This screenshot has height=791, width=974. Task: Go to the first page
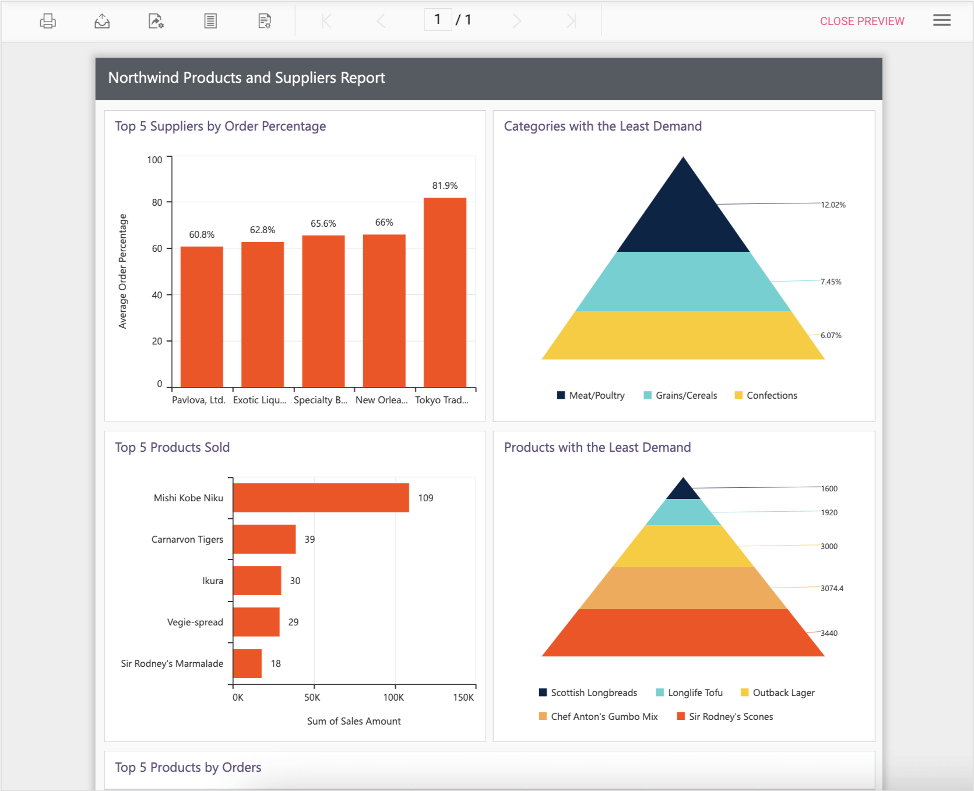[326, 22]
